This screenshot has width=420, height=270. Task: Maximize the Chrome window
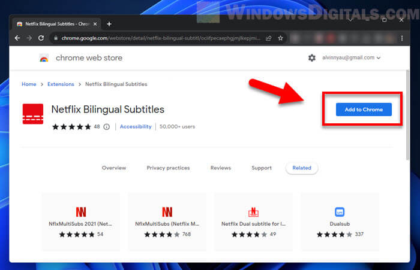pos(385,20)
